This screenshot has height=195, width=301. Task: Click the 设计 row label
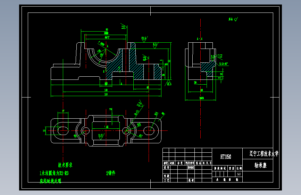166,167
